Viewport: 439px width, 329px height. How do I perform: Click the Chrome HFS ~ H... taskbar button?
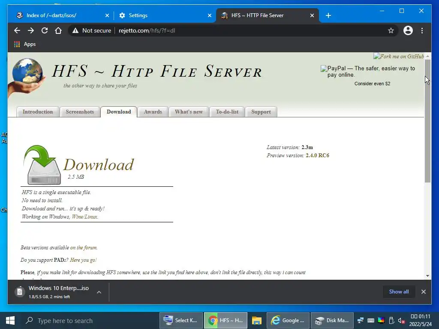[226, 320]
